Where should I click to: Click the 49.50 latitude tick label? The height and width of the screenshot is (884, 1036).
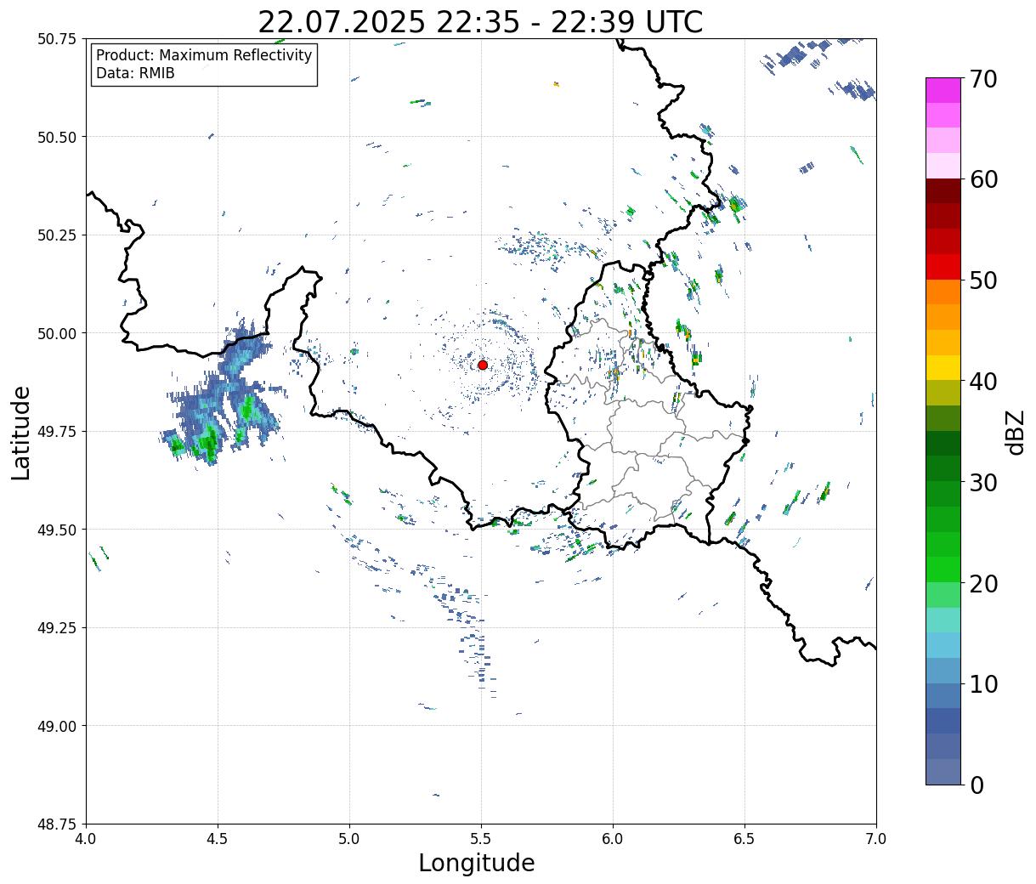click(x=56, y=530)
